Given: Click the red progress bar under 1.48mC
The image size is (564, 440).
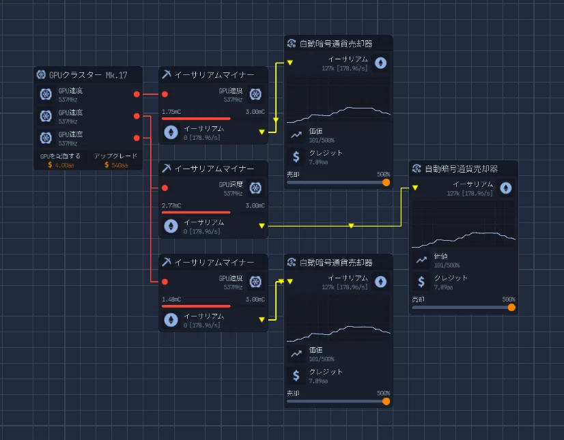Looking at the screenshot, I should (x=196, y=306).
